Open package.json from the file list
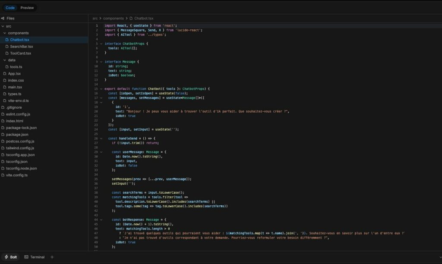442x264 pixels. click(17, 134)
